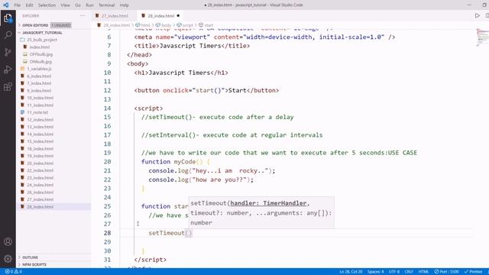Open 9_index.html in the explorer
Viewport: 489px width, 275px height.
pyautogui.click(x=39, y=90)
